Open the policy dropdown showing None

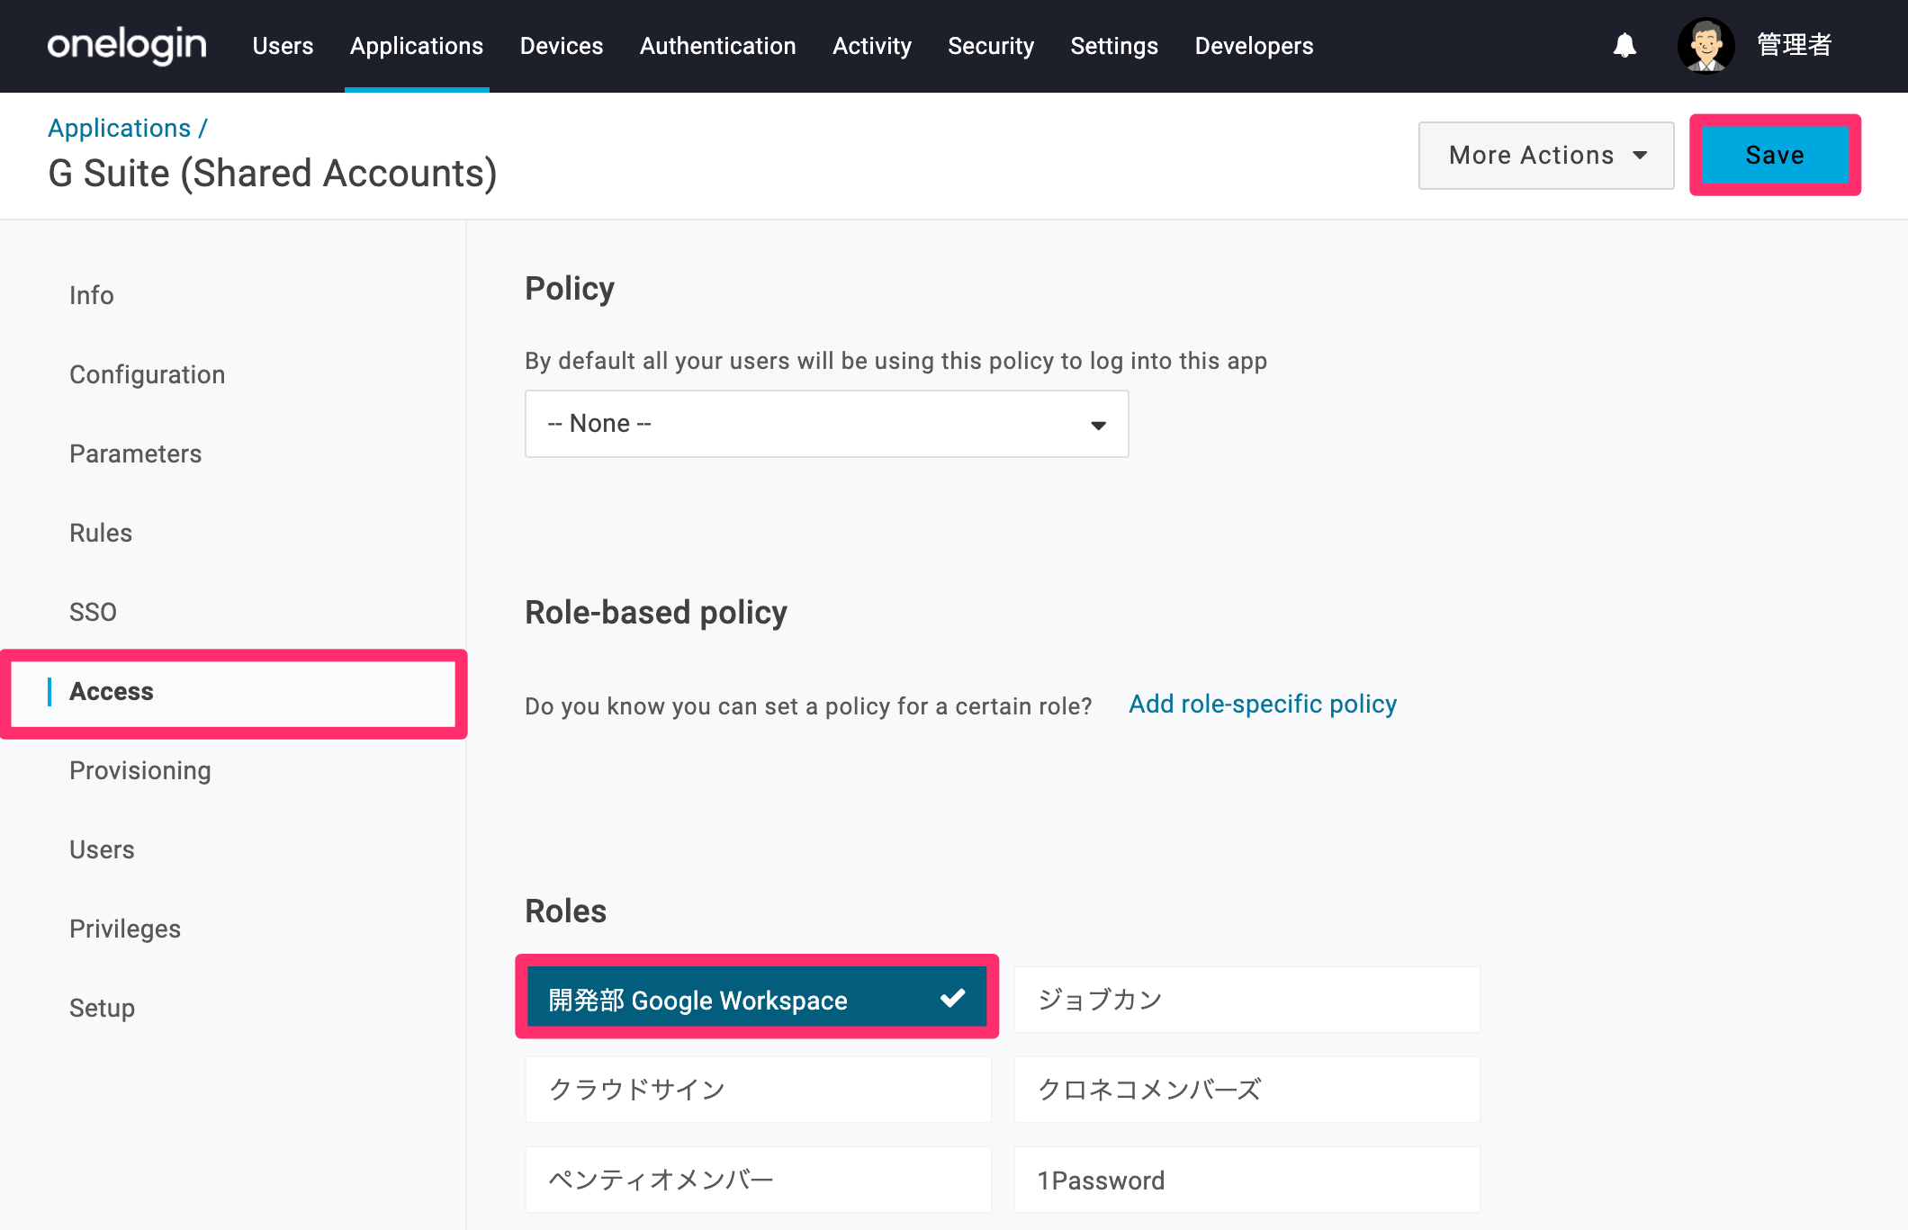pyautogui.click(x=826, y=424)
